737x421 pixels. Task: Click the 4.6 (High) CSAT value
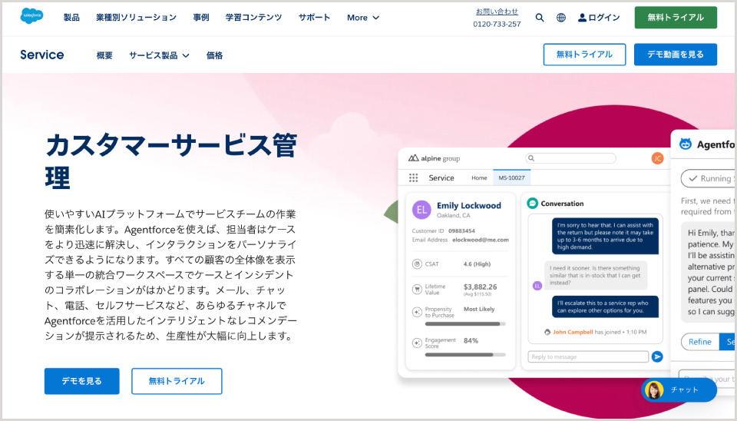coord(477,264)
